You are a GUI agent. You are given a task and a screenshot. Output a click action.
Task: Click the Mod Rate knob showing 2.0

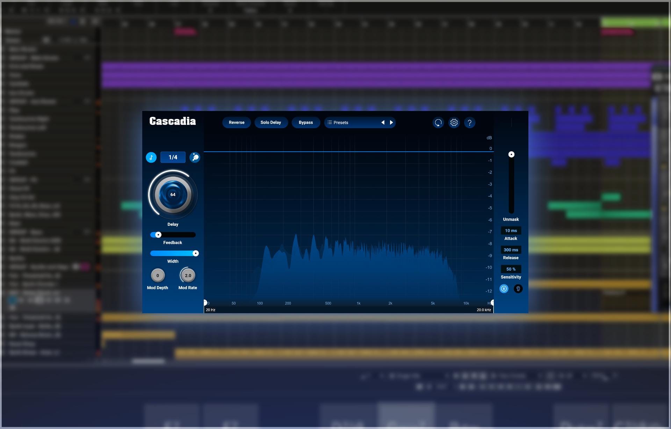(x=188, y=276)
